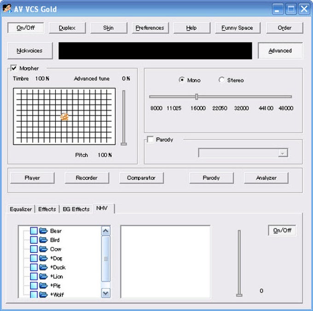
Task: Click the NHV list scrollbar thumb
Action: click(105, 259)
